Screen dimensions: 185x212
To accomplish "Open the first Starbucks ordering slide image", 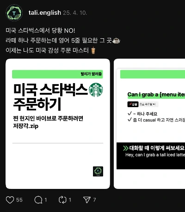I will point(58,124).
